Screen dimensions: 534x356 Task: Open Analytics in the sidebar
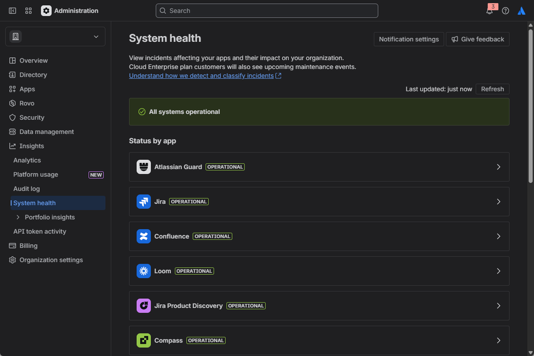[x=58, y=160]
